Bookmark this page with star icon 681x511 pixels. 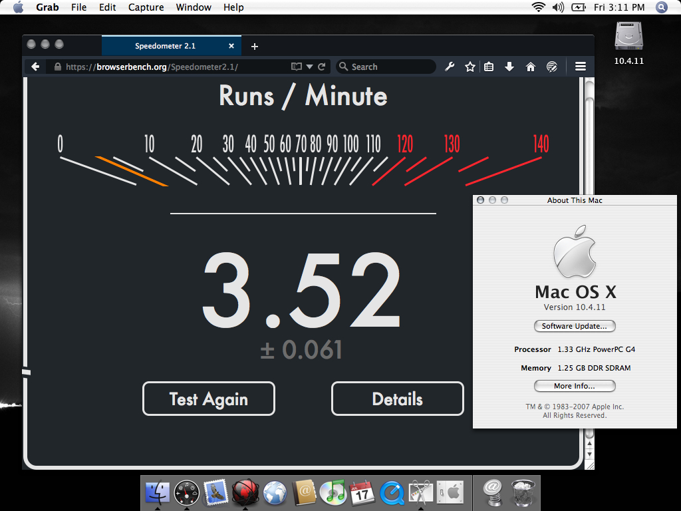point(470,67)
